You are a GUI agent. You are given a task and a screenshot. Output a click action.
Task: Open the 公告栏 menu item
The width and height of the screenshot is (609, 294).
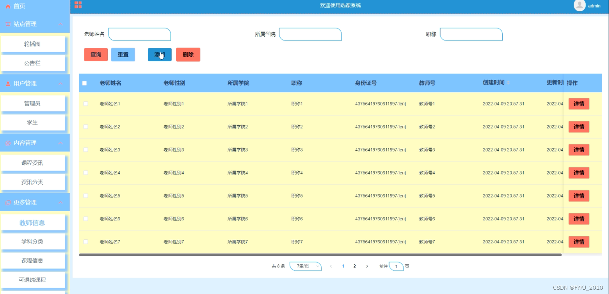pos(33,63)
